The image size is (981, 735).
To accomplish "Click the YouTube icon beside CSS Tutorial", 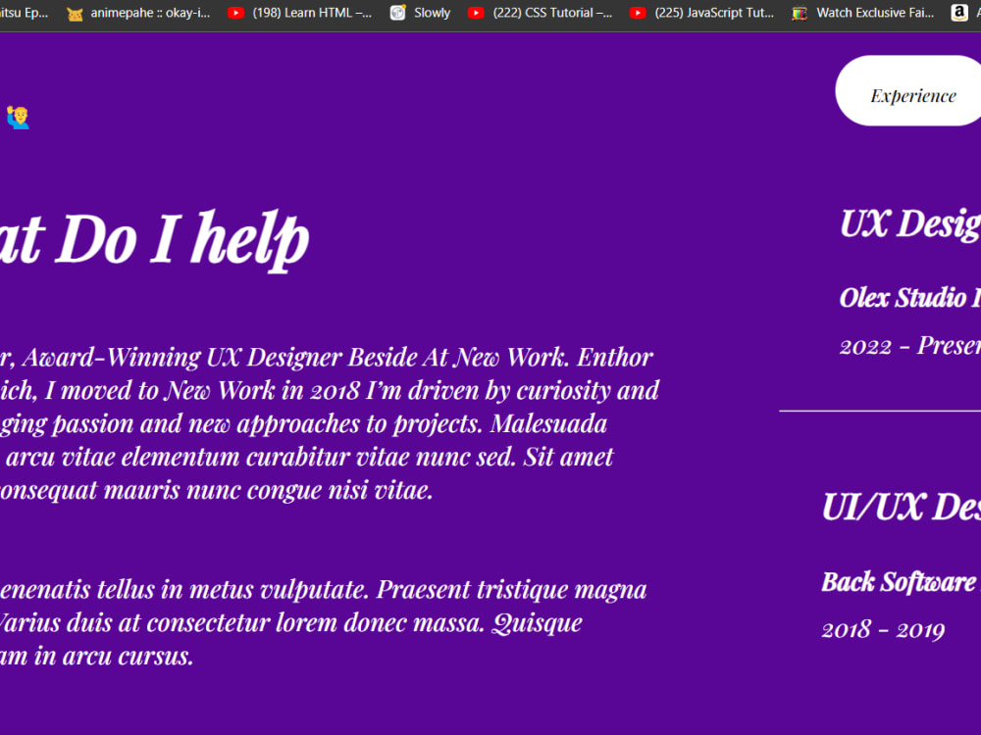I will [476, 13].
